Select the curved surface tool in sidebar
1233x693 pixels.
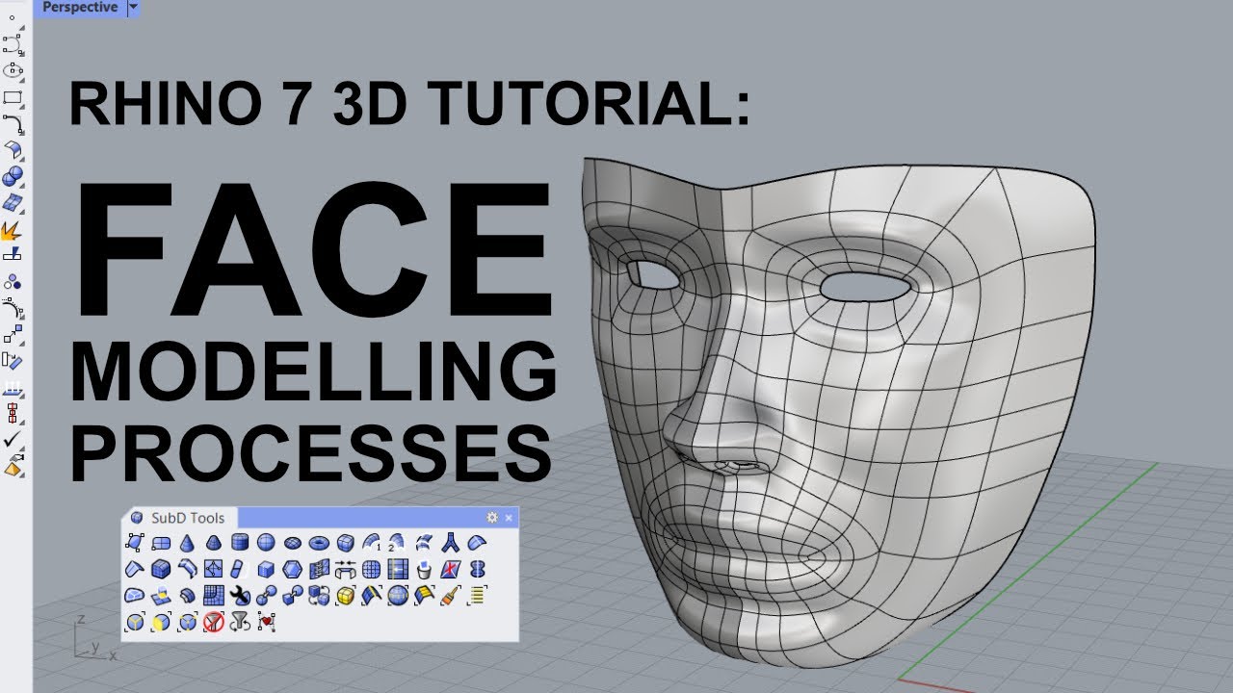click(x=13, y=149)
